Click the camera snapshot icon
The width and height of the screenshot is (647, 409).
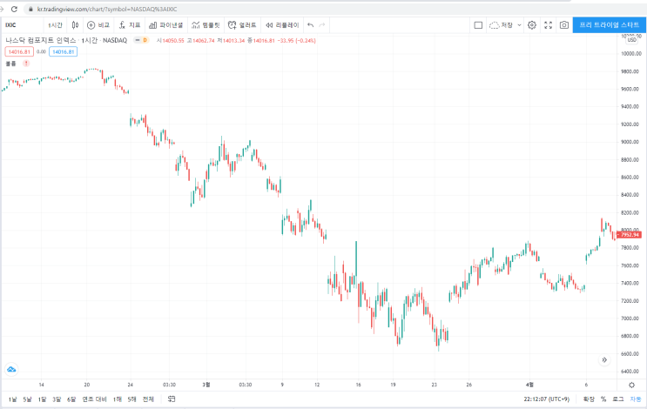pyautogui.click(x=564, y=25)
